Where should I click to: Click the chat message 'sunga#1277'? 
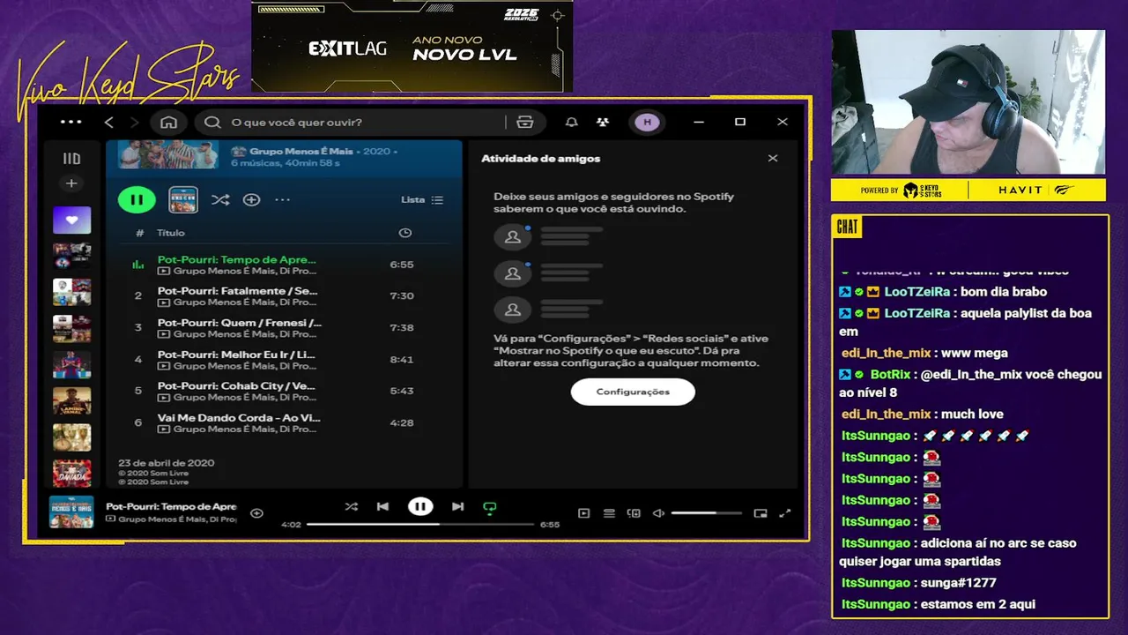coord(959,583)
